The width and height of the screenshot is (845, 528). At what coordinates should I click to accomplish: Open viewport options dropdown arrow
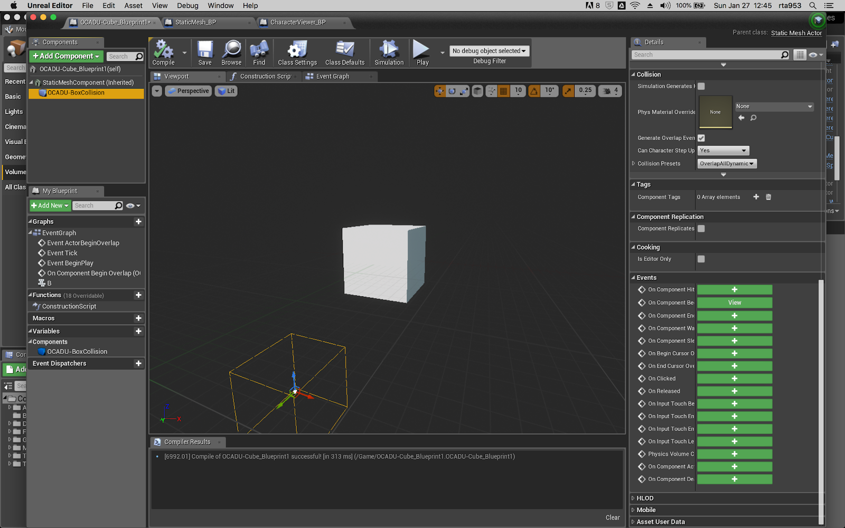pyautogui.click(x=157, y=91)
